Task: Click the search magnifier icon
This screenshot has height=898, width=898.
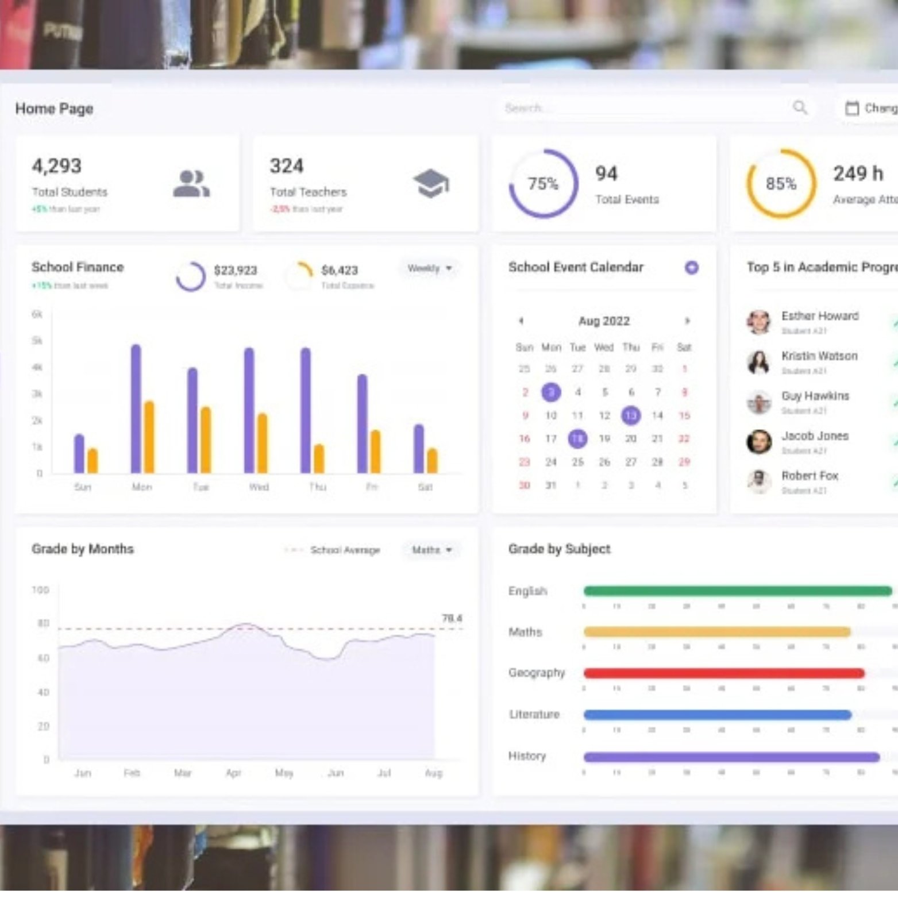Action: tap(799, 107)
